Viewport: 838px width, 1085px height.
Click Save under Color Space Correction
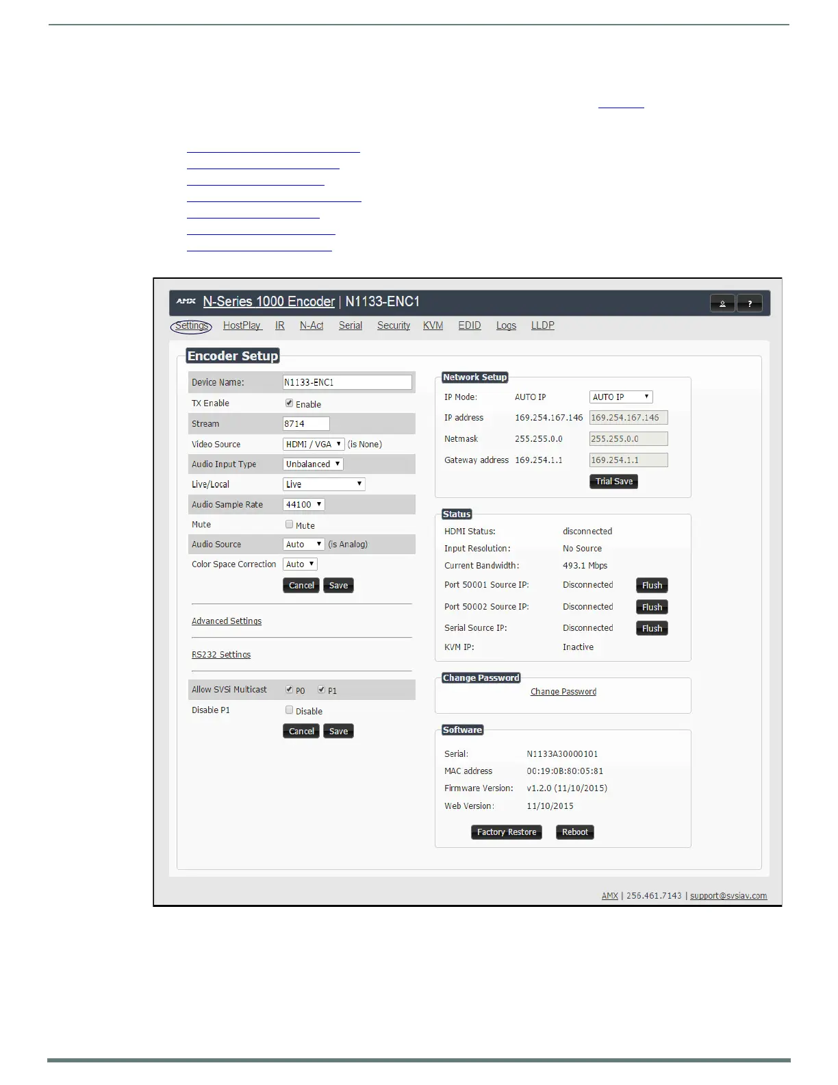point(338,586)
